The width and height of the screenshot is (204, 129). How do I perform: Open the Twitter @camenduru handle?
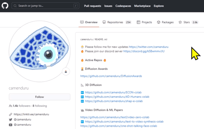[x=22, y=119]
